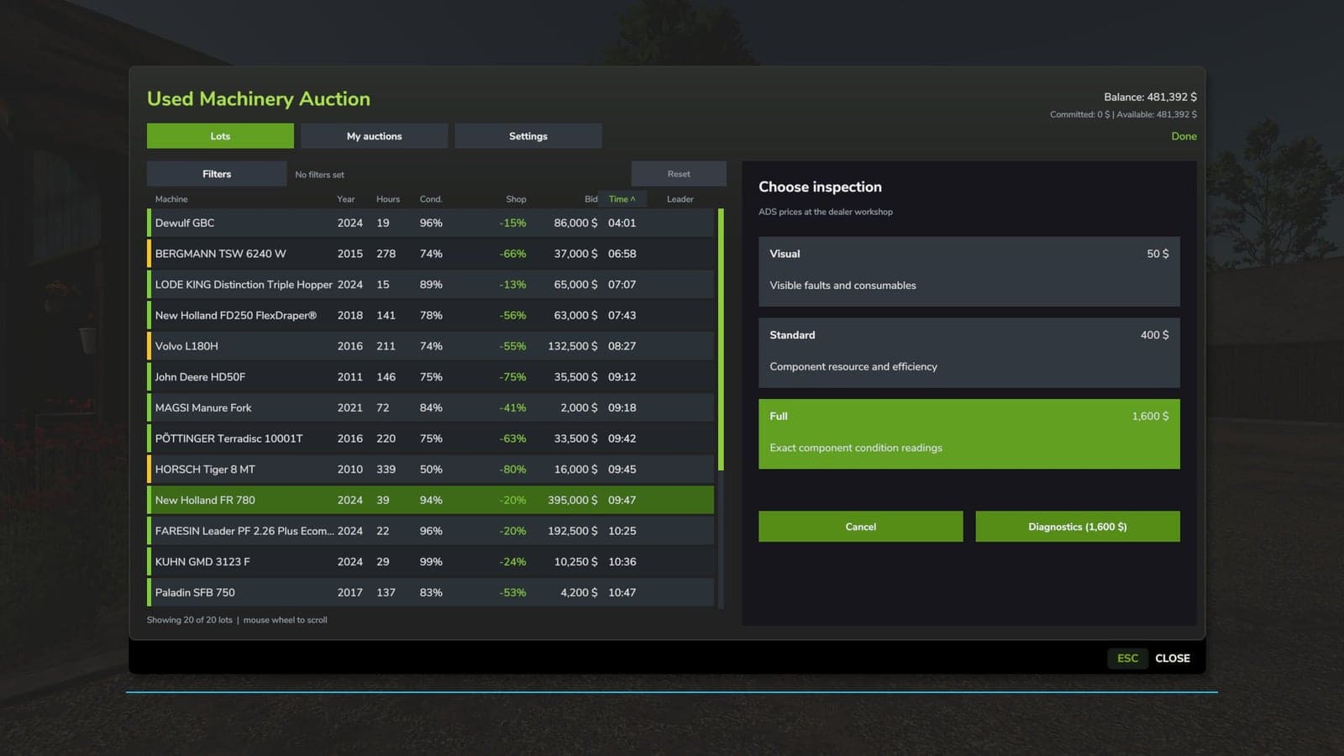Viewport: 1344px width, 756px height.
Task: Select the John Deere HD50F lot
Action: click(430, 377)
